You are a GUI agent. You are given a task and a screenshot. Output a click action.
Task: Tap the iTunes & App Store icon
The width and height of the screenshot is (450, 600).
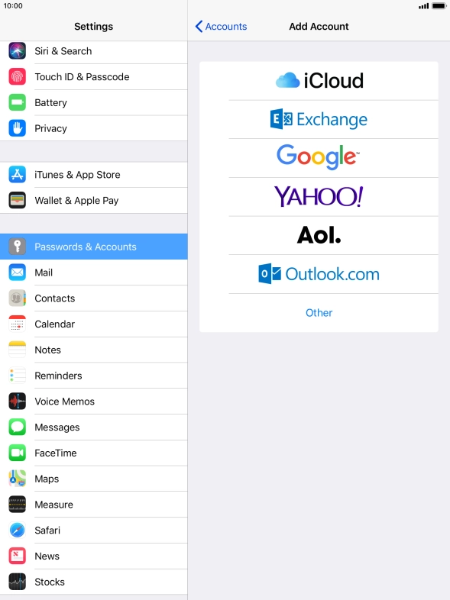[18, 175]
